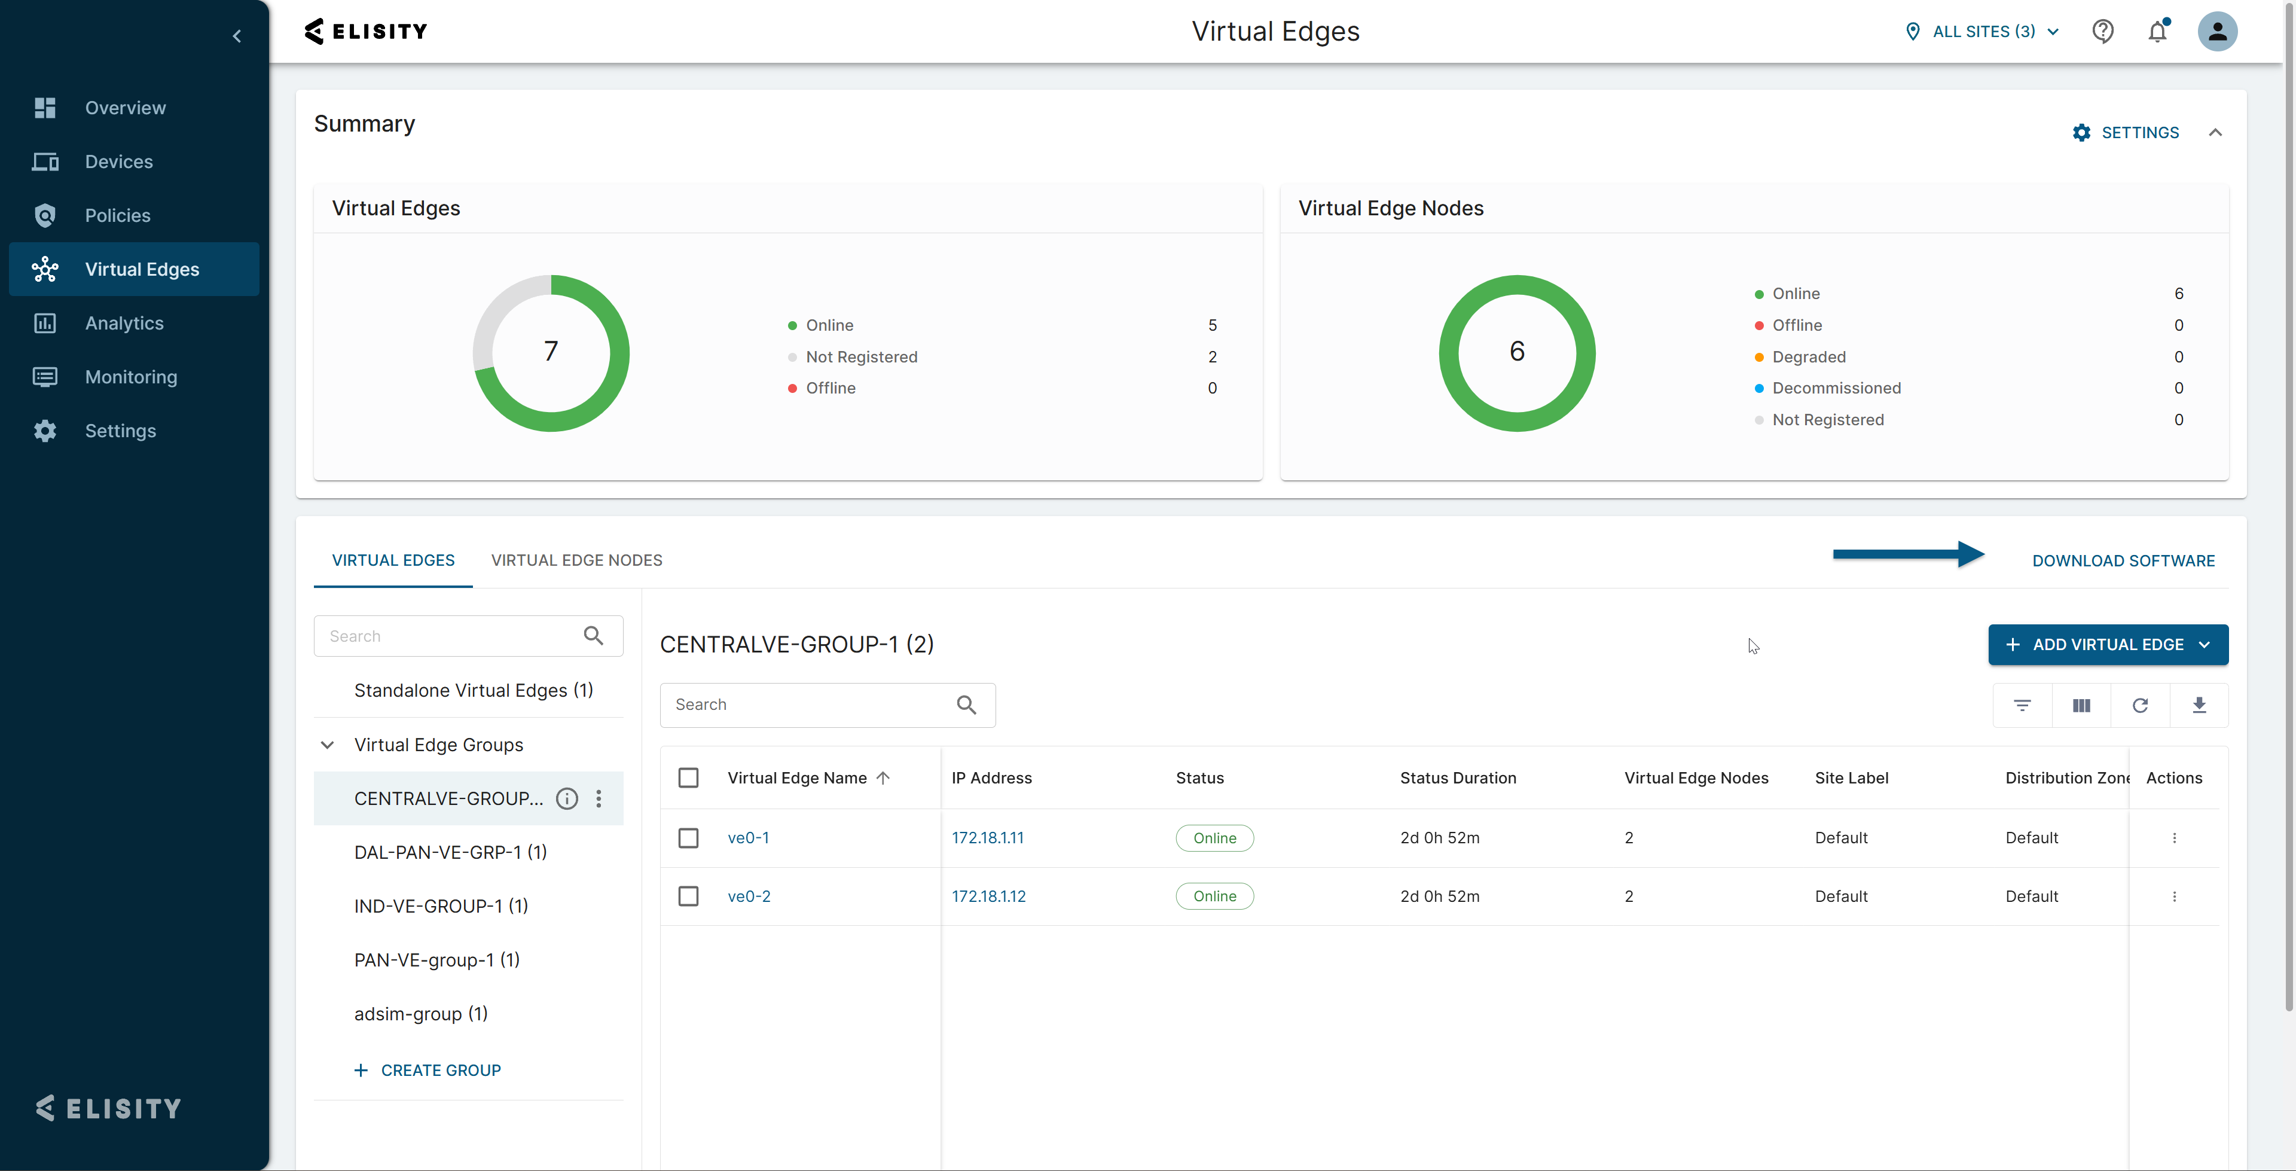Switch to the Virtual Edge Nodes tab
Screen dimensions: 2296x1171
click(x=576, y=560)
